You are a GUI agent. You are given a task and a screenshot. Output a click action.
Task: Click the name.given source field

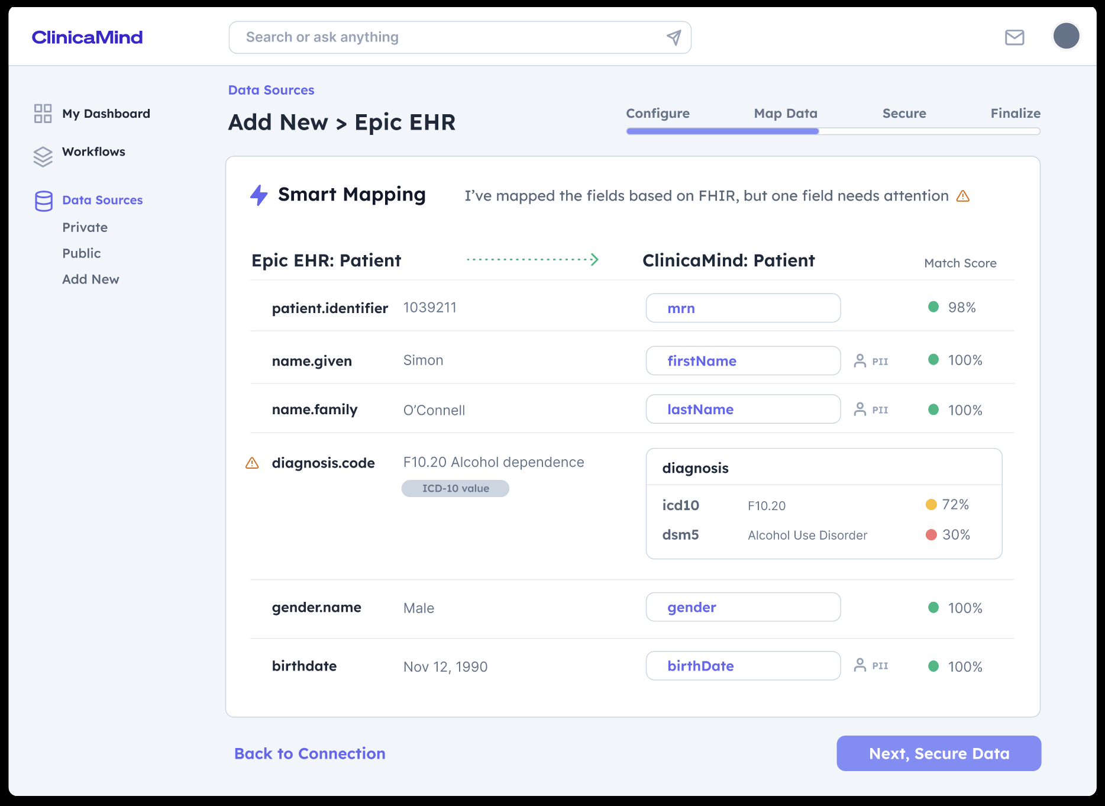pyautogui.click(x=312, y=361)
